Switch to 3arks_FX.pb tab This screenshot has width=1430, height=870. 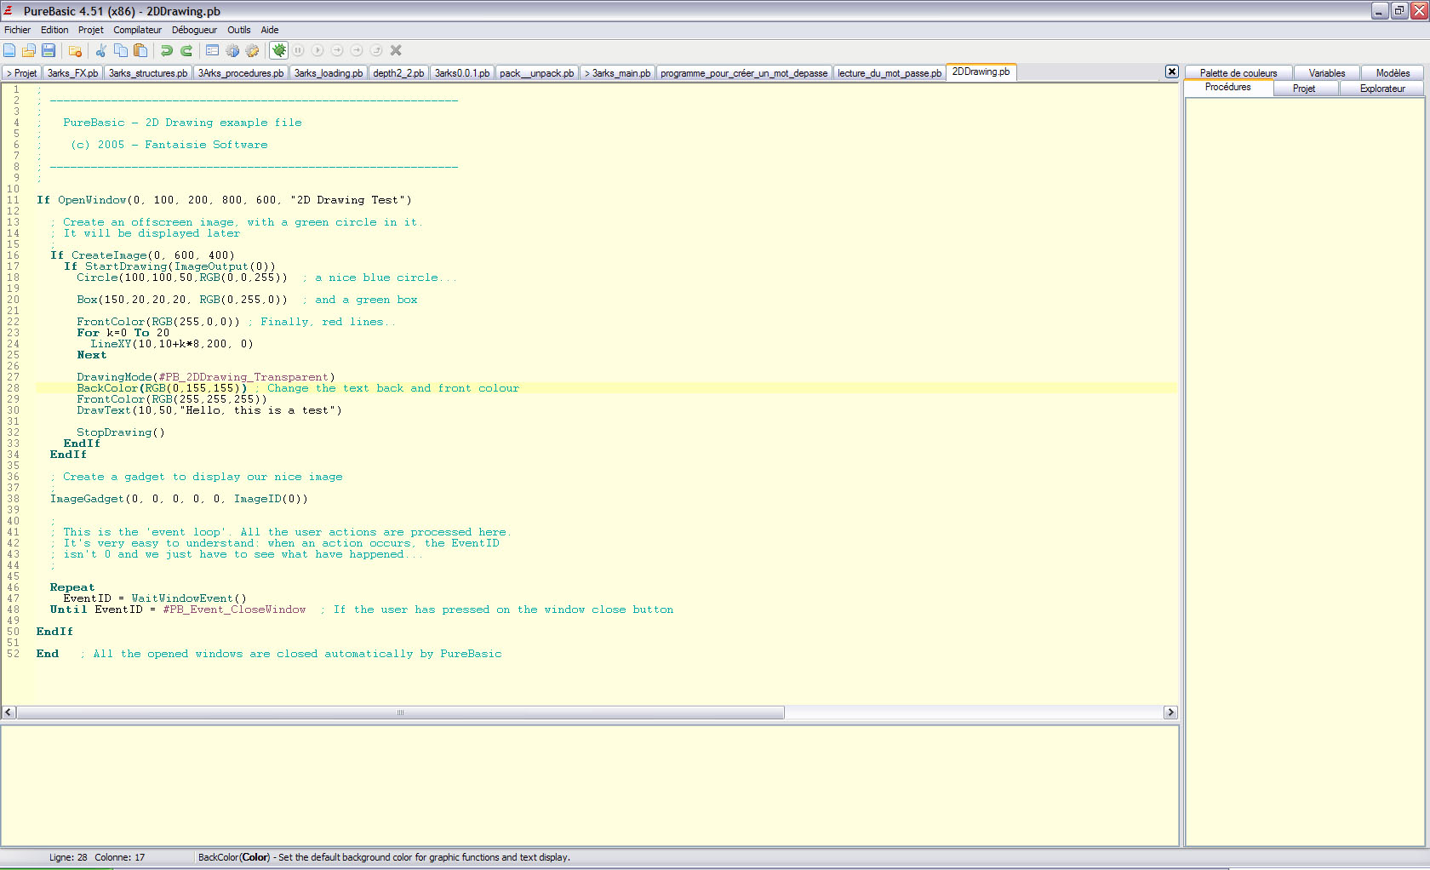72,73
